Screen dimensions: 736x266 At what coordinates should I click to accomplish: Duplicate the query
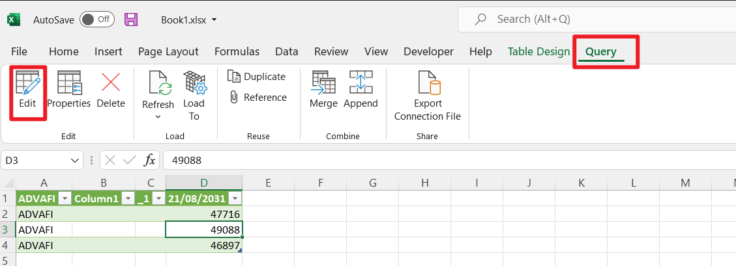(x=257, y=77)
